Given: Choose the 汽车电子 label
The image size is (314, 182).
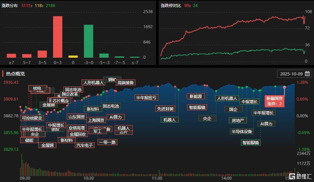Looking at the screenshot, I should coord(85,145).
